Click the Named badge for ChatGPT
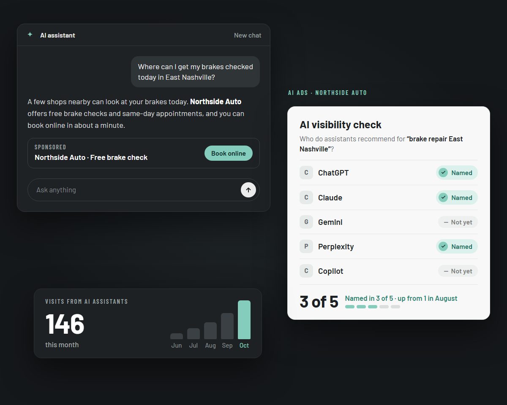Viewport: 507px width, 405px height. coord(457,173)
